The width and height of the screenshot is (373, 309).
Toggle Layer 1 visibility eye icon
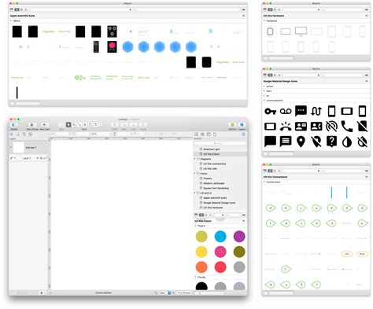(x=38, y=158)
